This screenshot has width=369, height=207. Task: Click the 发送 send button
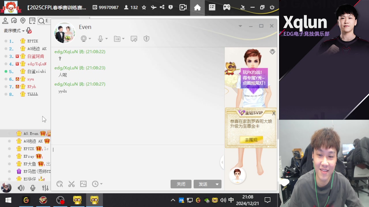coord(203,184)
